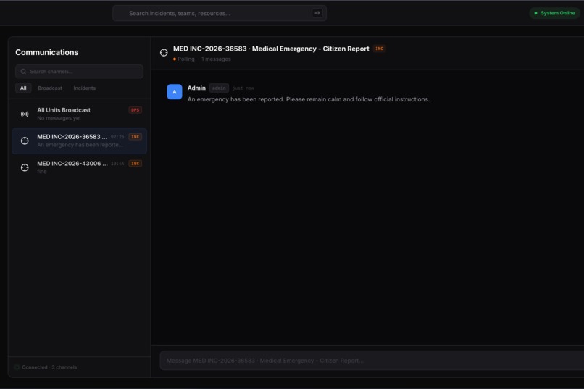Open the All Units Broadcast channel
The image size is (584, 389).
pyautogui.click(x=79, y=114)
